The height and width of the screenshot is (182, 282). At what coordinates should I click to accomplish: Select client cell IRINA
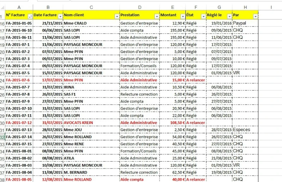91,87
